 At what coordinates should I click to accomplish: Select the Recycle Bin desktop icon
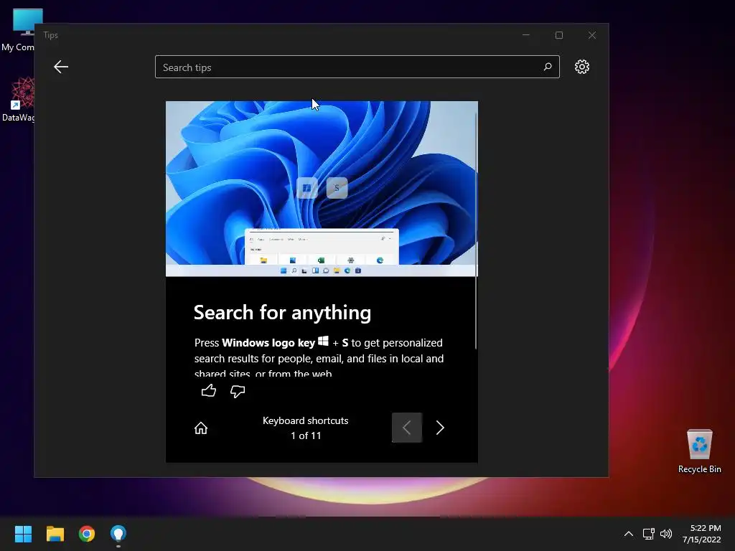pos(699,451)
